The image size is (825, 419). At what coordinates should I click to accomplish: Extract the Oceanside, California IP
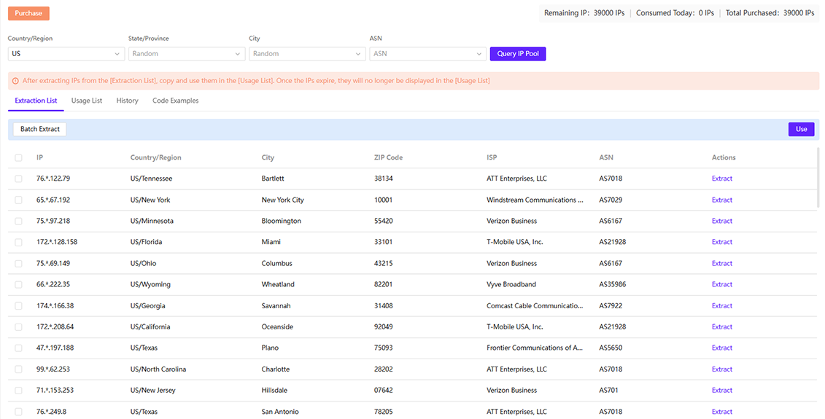(x=722, y=326)
